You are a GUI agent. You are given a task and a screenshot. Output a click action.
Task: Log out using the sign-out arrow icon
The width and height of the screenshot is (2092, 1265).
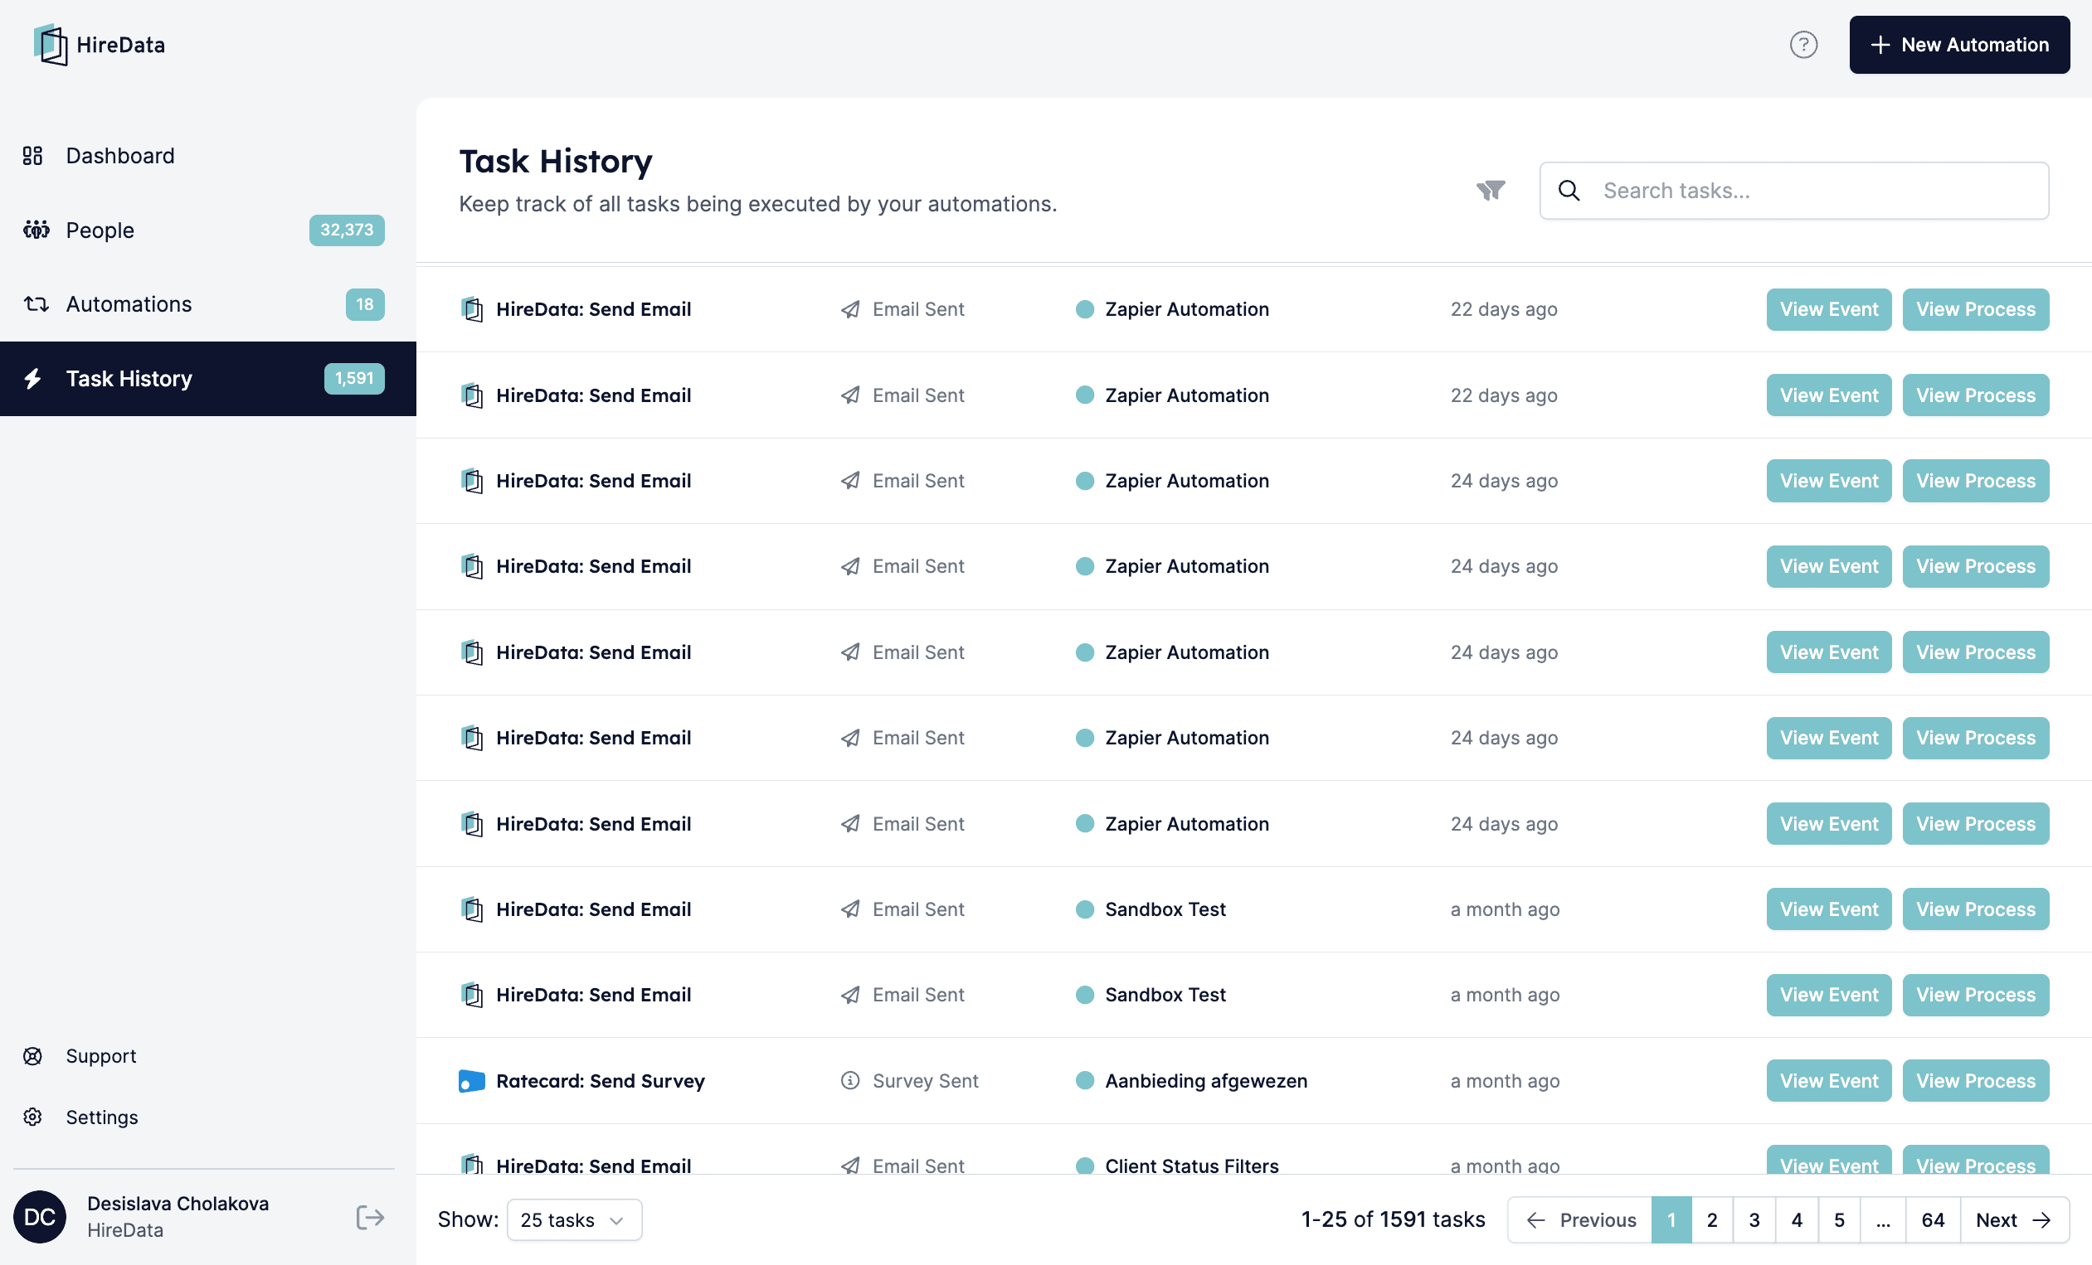[x=369, y=1217]
